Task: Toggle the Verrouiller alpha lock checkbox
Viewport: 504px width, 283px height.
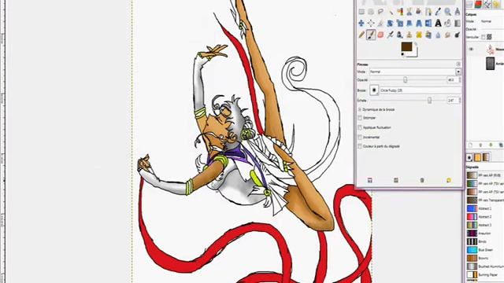Action: tap(483, 37)
